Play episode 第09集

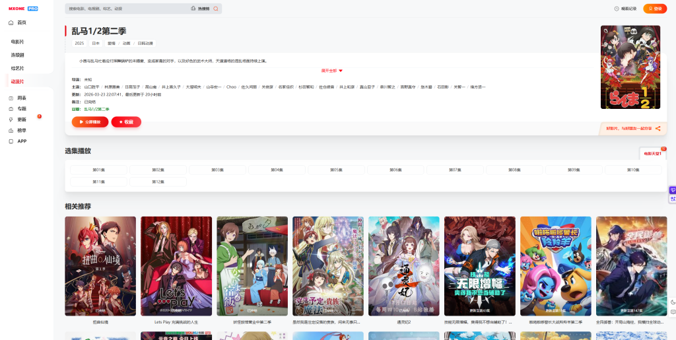pos(574,170)
